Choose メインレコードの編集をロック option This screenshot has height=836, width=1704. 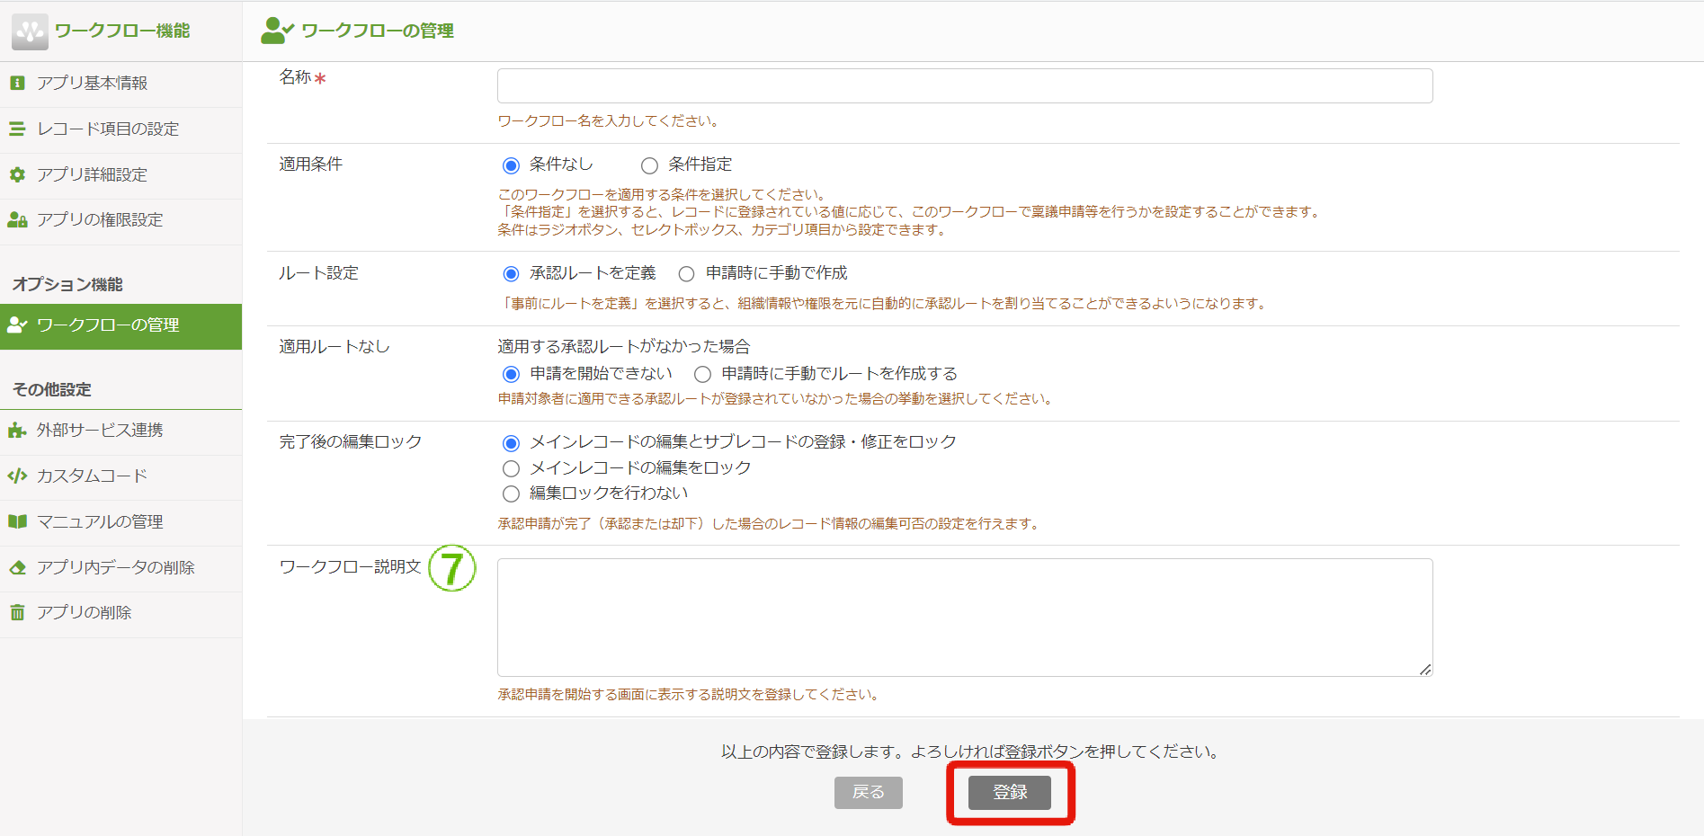pos(511,468)
